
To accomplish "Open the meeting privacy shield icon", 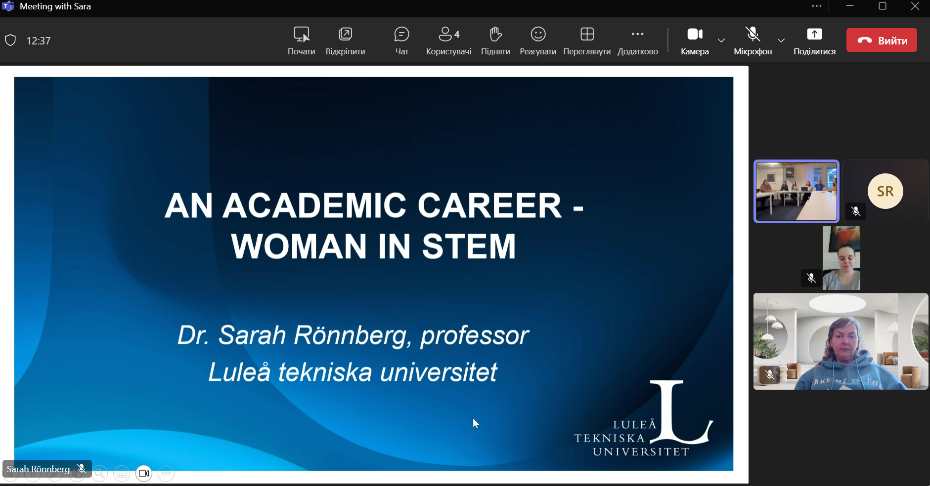I will click(x=10, y=40).
